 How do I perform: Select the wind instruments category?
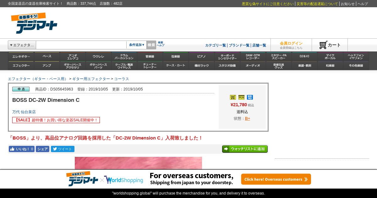(150, 57)
